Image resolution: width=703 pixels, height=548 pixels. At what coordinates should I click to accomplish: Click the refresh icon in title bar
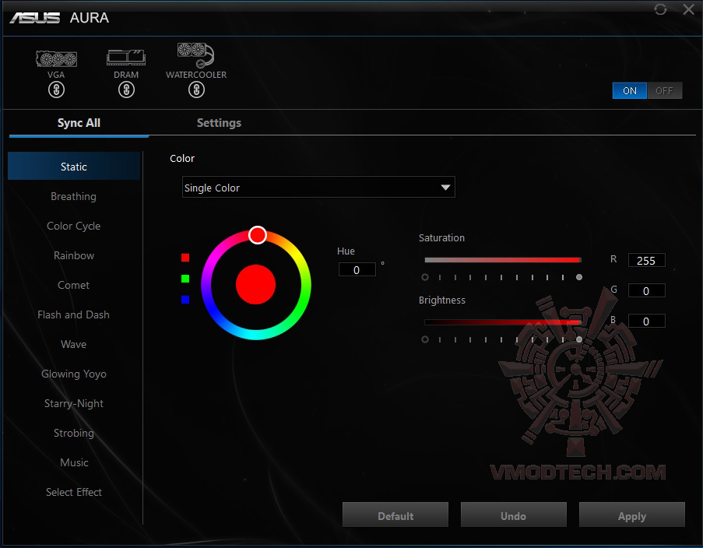[660, 9]
